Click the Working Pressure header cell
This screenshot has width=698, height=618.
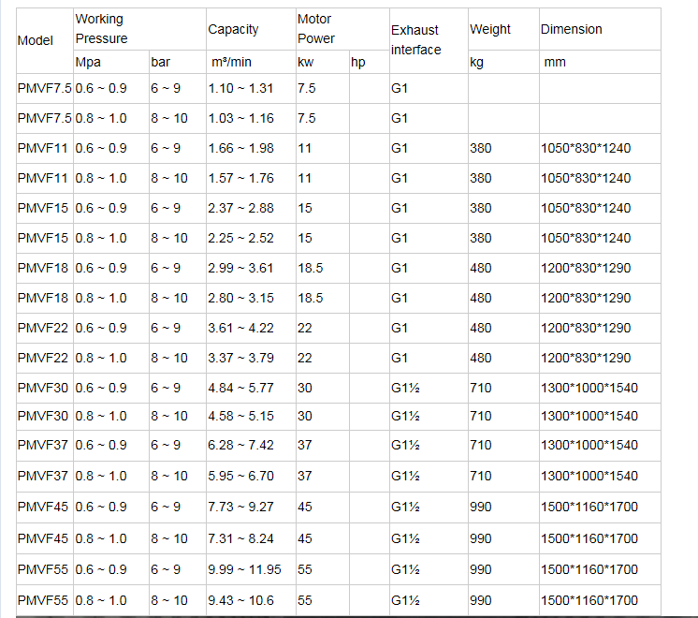coord(101,29)
